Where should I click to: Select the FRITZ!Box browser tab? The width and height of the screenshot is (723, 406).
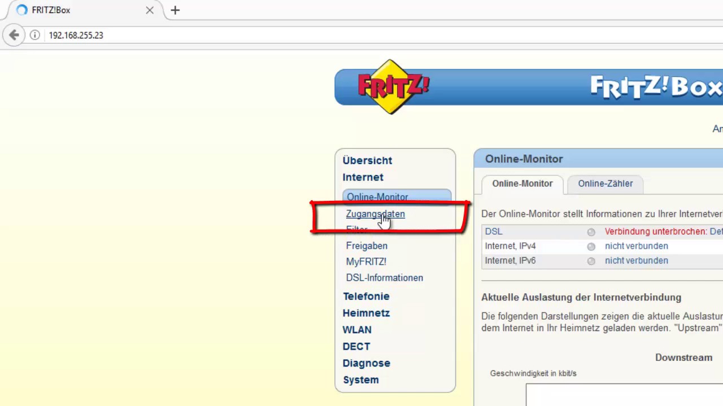(85, 10)
